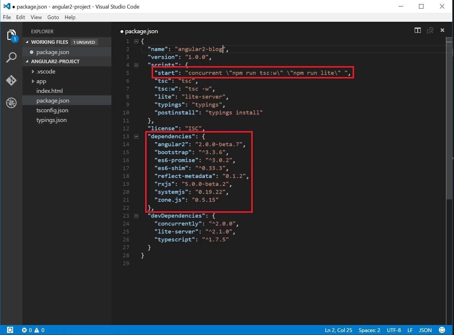Expand the app folder
Viewport: 454px width, 335px height.
33,81
